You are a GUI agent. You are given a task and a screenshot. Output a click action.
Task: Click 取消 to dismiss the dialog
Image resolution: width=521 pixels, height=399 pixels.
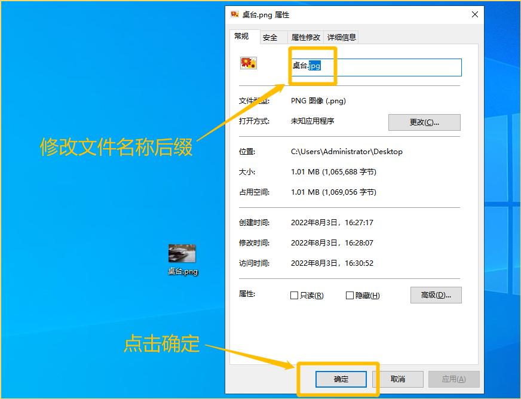click(399, 379)
